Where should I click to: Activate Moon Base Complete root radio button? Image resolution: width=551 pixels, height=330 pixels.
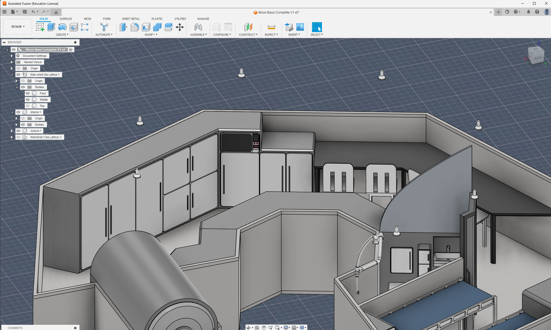tap(71, 50)
